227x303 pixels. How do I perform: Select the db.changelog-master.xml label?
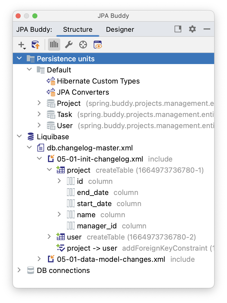90,148
